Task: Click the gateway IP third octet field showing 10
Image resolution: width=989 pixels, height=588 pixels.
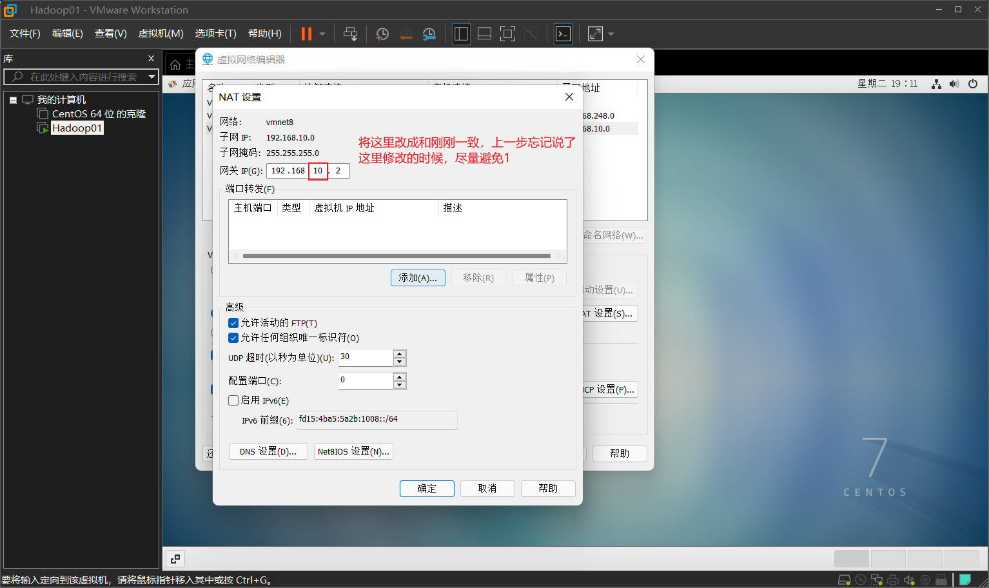Action: click(x=318, y=171)
